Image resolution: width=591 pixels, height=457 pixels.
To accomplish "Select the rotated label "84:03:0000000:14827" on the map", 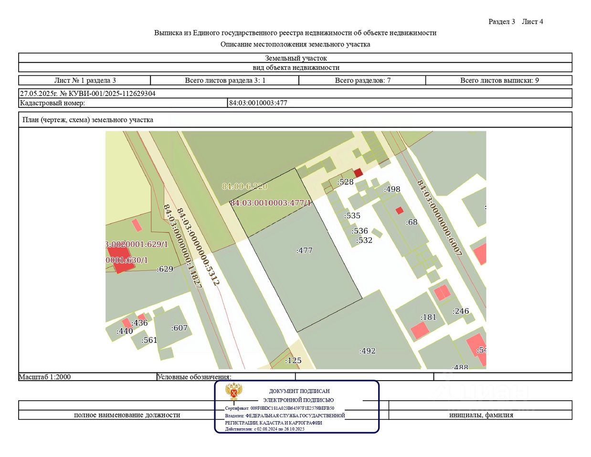I will click(182, 246).
